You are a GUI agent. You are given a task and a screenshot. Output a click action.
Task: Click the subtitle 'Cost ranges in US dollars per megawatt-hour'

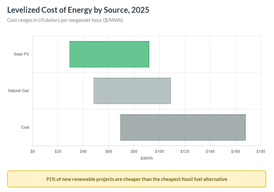65,20
